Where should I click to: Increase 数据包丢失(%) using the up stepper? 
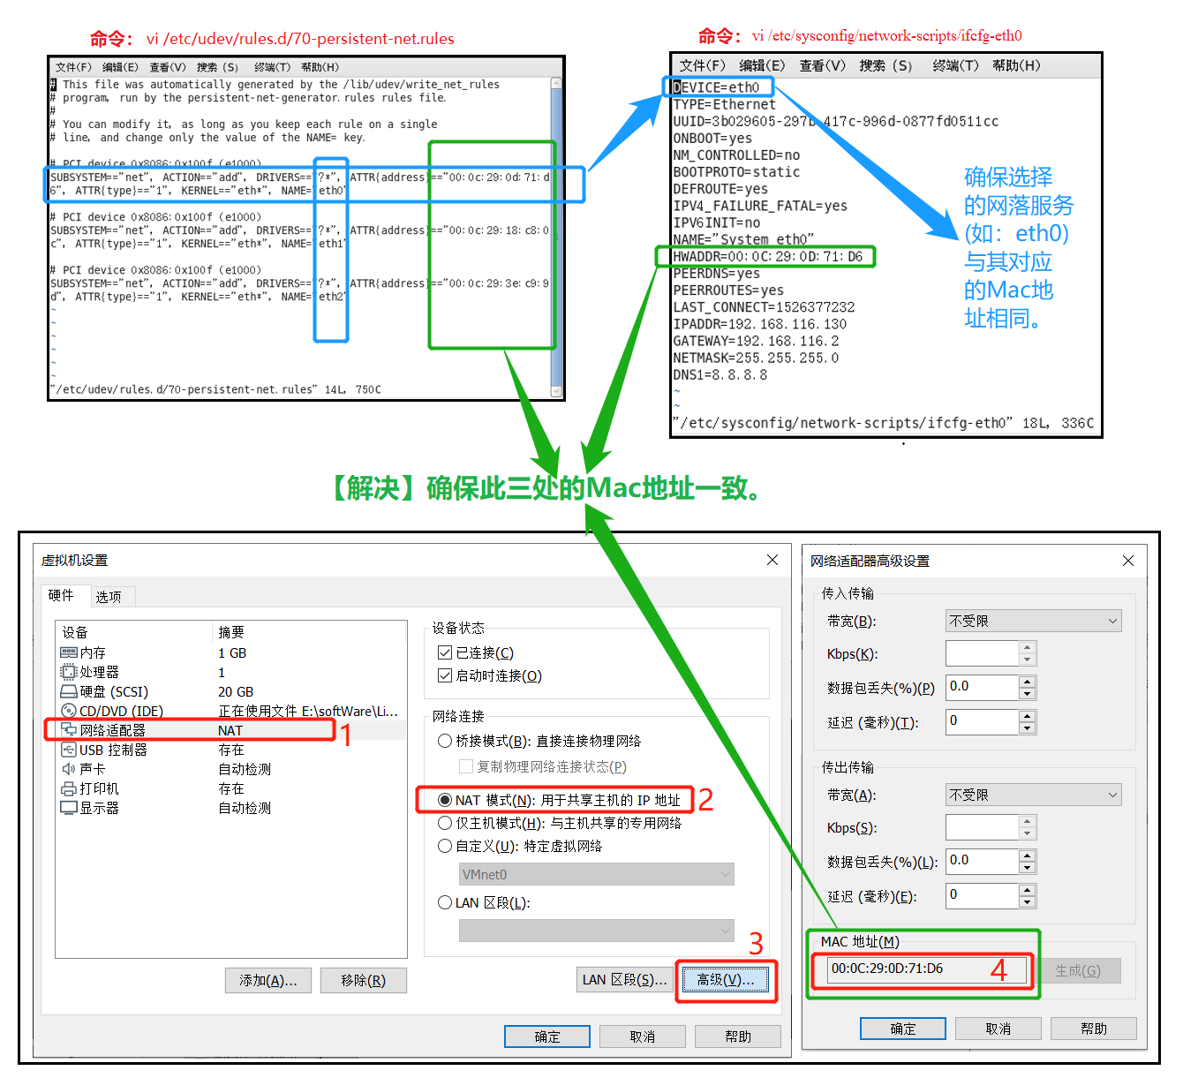(1027, 682)
